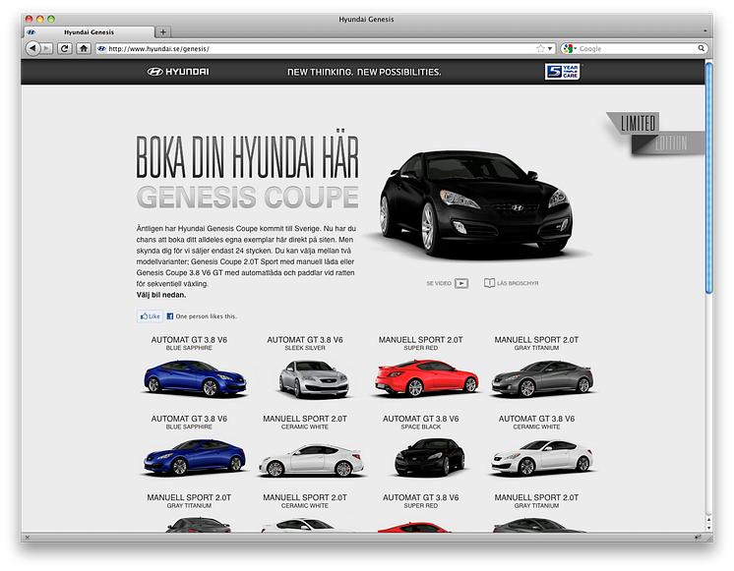Click the site favicon in address bar
The height and width of the screenshot is (571, 734).
(101, 48)
